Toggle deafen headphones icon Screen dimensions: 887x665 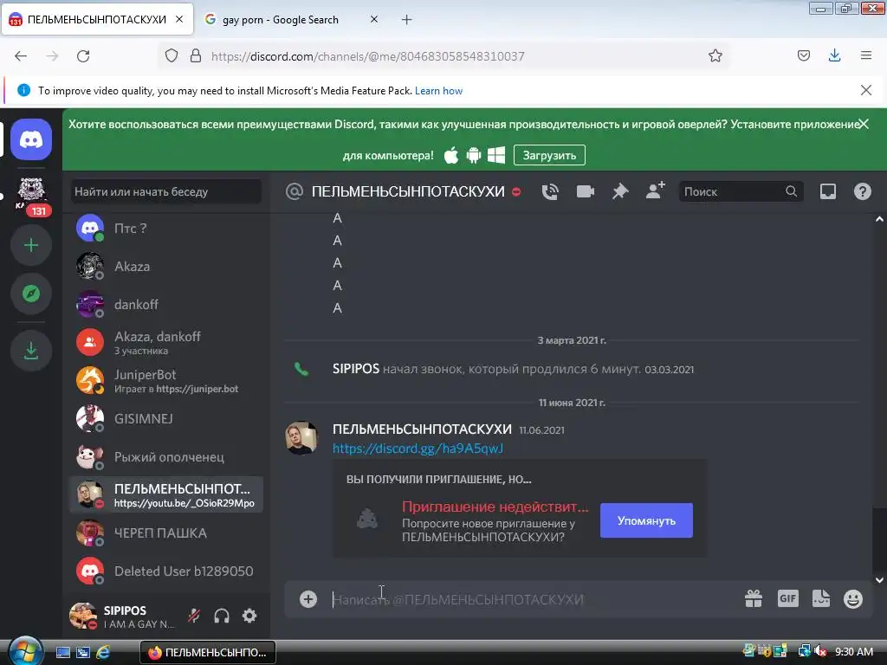click(222, 616)
